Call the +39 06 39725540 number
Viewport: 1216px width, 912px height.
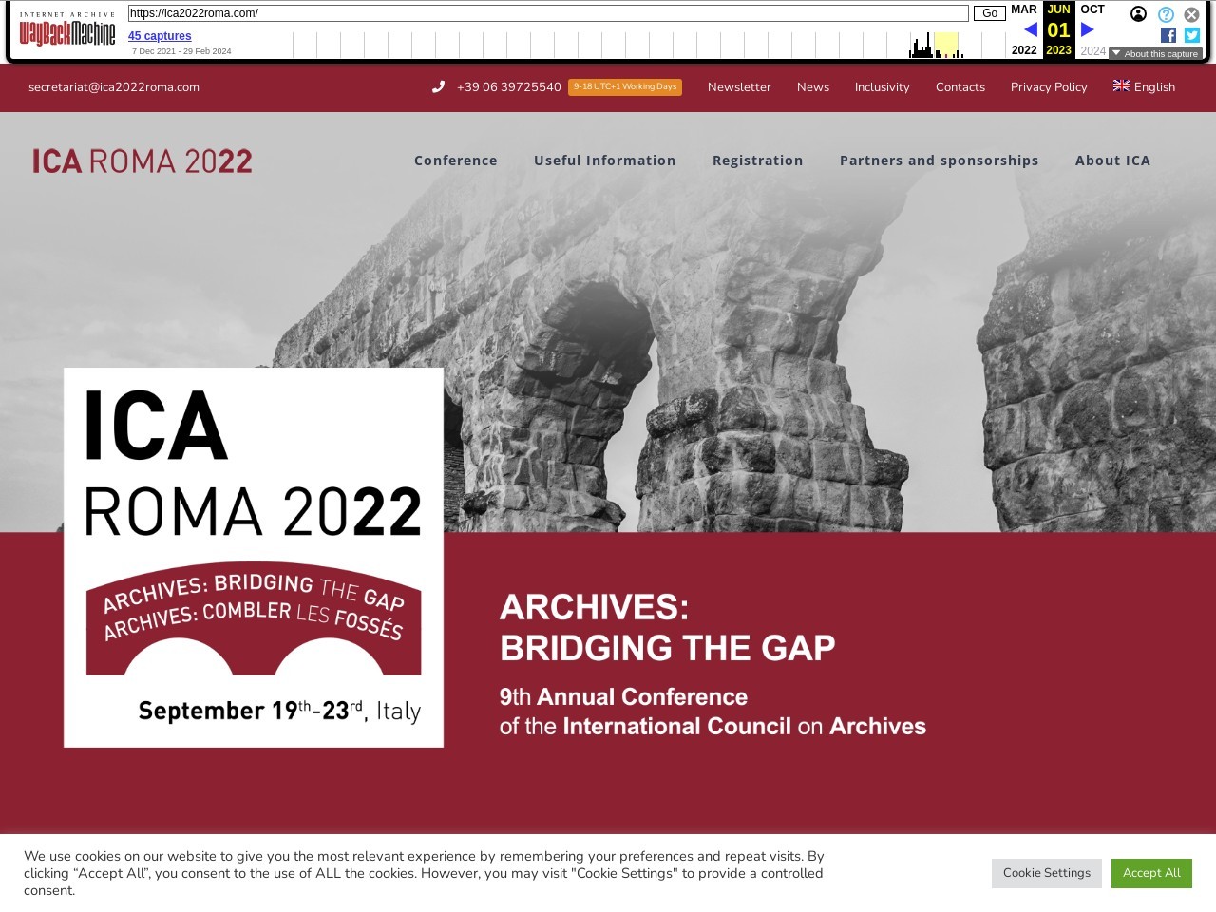click(x=509, y=86)
